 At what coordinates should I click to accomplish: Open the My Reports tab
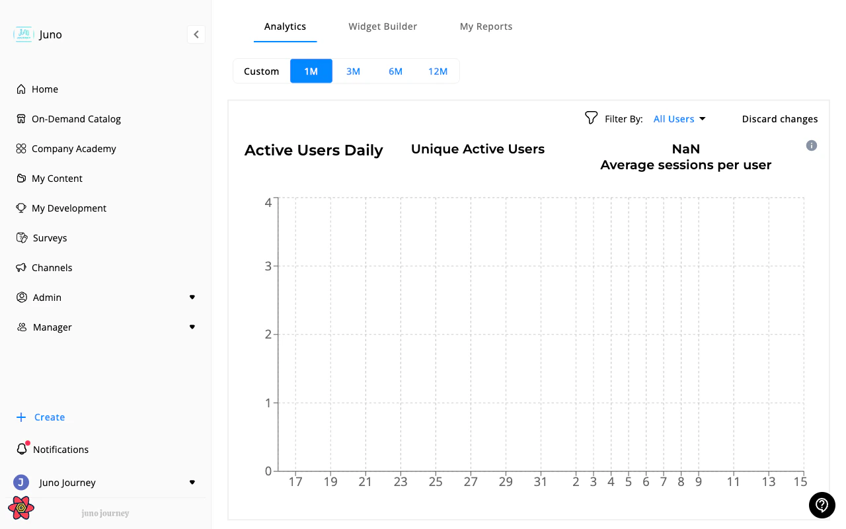pos(486,26)
